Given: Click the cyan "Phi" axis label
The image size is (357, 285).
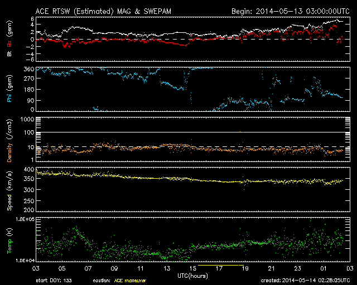Looking at the screenshot, I should pos(9,97).
